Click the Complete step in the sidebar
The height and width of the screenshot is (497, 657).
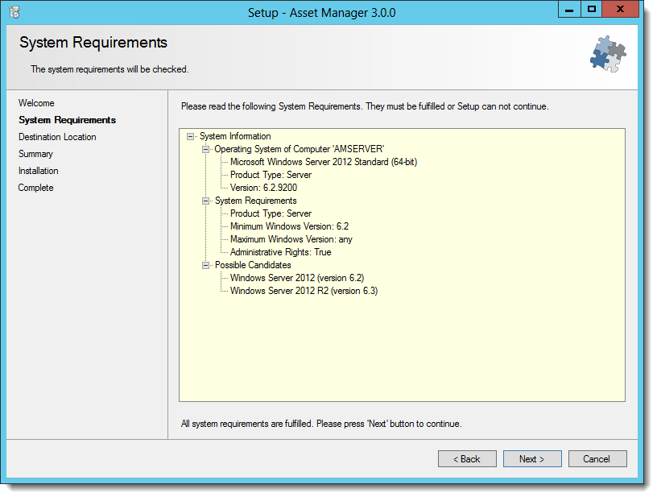pos(35,188)
